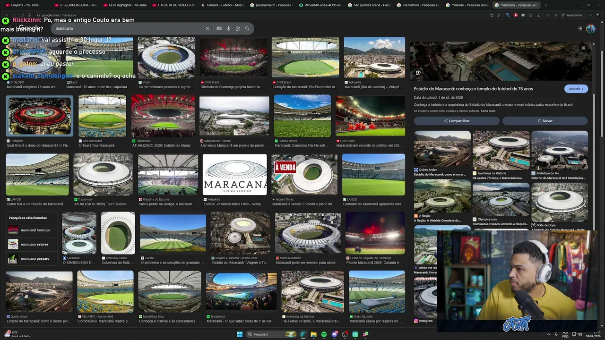
Task: Open the MARACANÃ Rio de Janeiro logo image
Action: [234, 174]
